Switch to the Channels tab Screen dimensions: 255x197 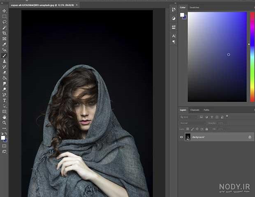click(195, 110)
